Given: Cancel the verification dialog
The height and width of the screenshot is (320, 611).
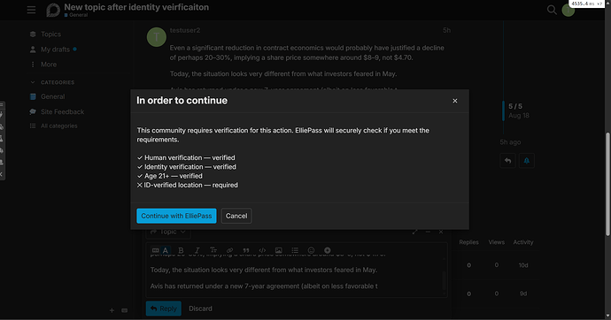Looking at the screenshot, I should (x=236, y=216).
